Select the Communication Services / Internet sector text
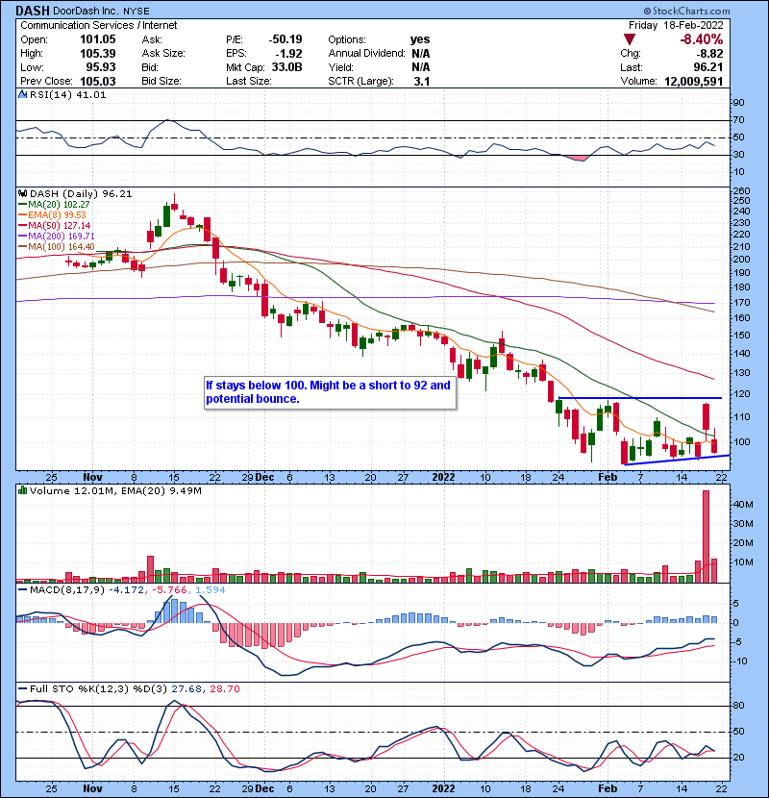The image size is (769, 798). [x=99, y=25]
